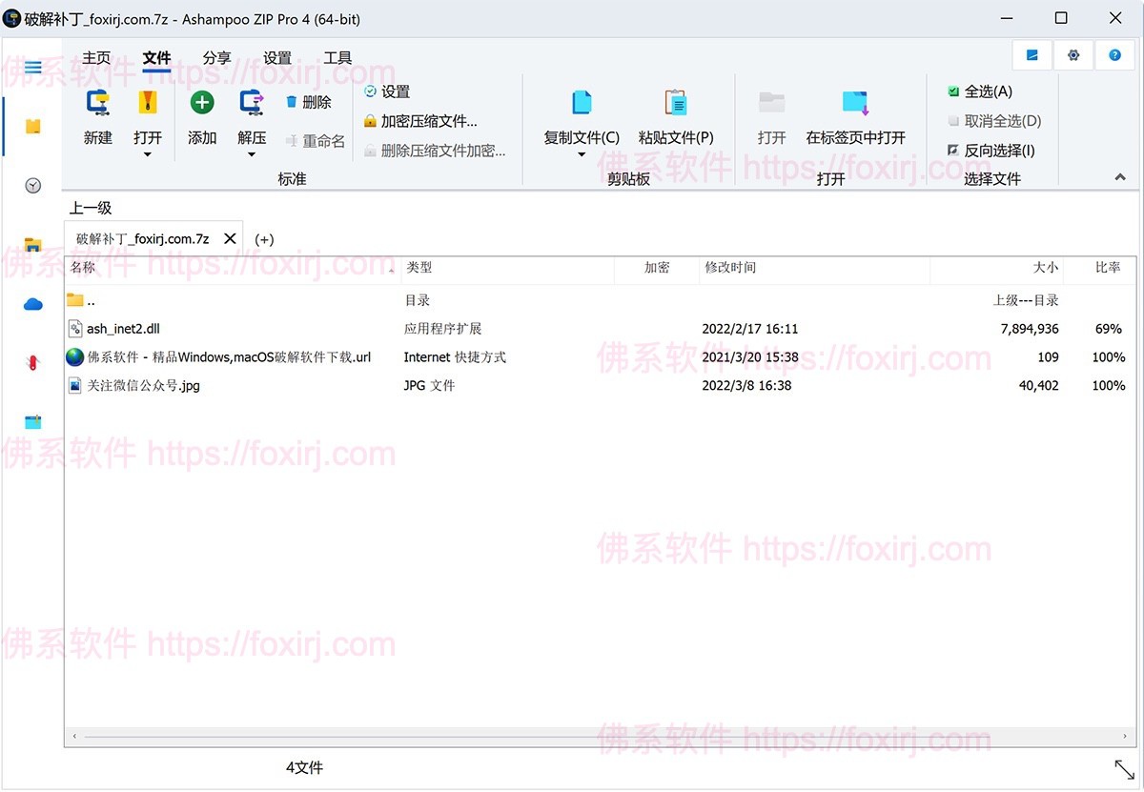Screen dimensions: 1144x792
Task: Click the 添加 (Add) green plus icon
Action: [x=202, y=103]
